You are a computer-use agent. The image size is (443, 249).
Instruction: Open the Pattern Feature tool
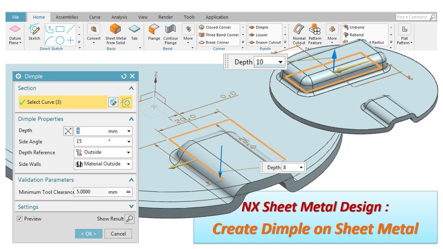click(x=315, y=35)
